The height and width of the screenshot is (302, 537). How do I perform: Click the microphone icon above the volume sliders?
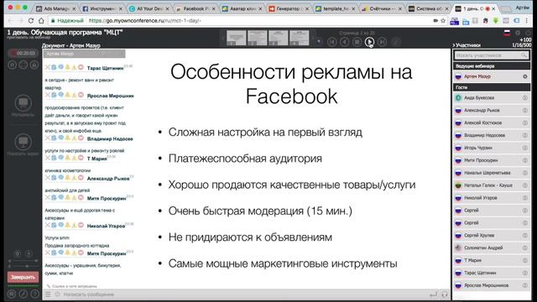pos(29,253)
